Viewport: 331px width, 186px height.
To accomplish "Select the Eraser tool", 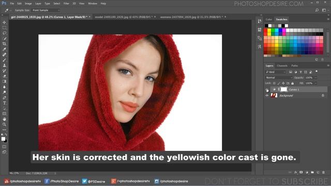I will (x=4, y=76).
